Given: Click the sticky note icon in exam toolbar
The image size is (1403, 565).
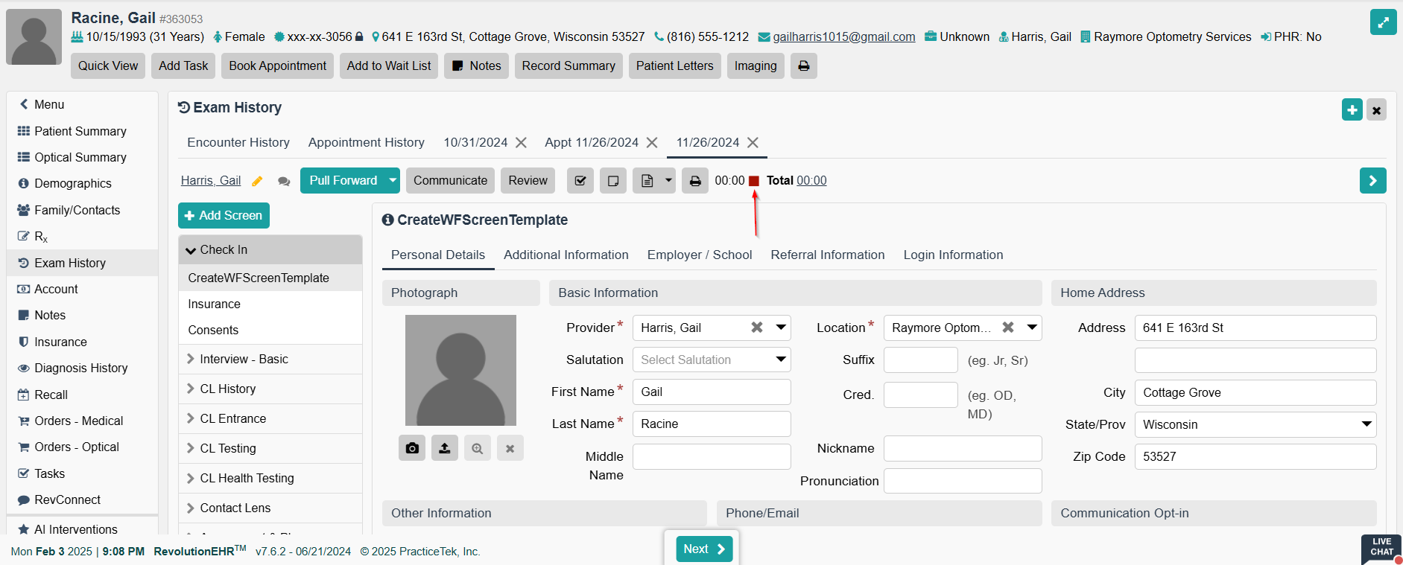Looking at the screenshot, I should [x=613, y=181].
